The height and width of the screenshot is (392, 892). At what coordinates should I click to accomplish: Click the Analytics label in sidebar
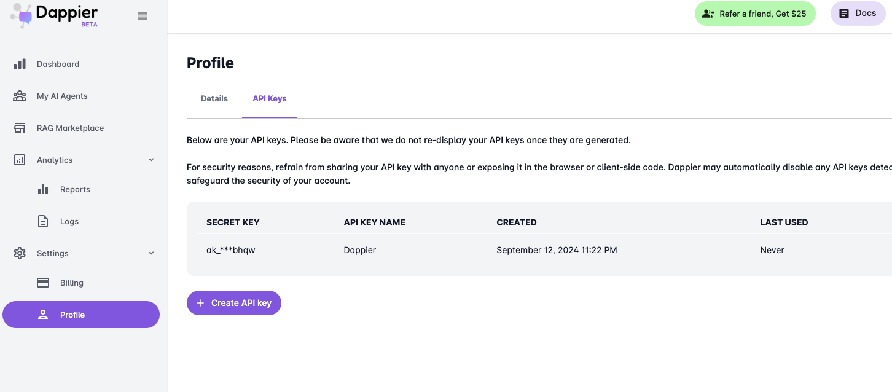pyautogui.click(x=55, y=160)
